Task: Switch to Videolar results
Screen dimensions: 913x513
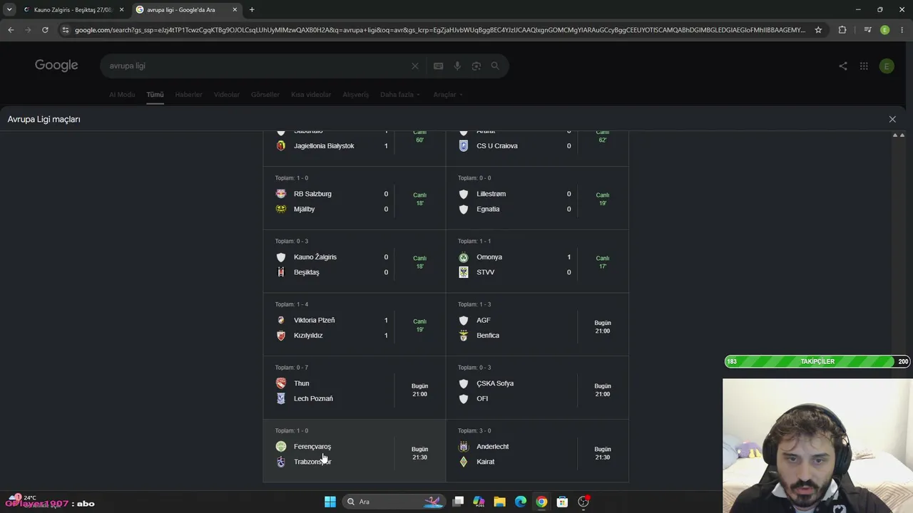Action: (x=227, y=95)
